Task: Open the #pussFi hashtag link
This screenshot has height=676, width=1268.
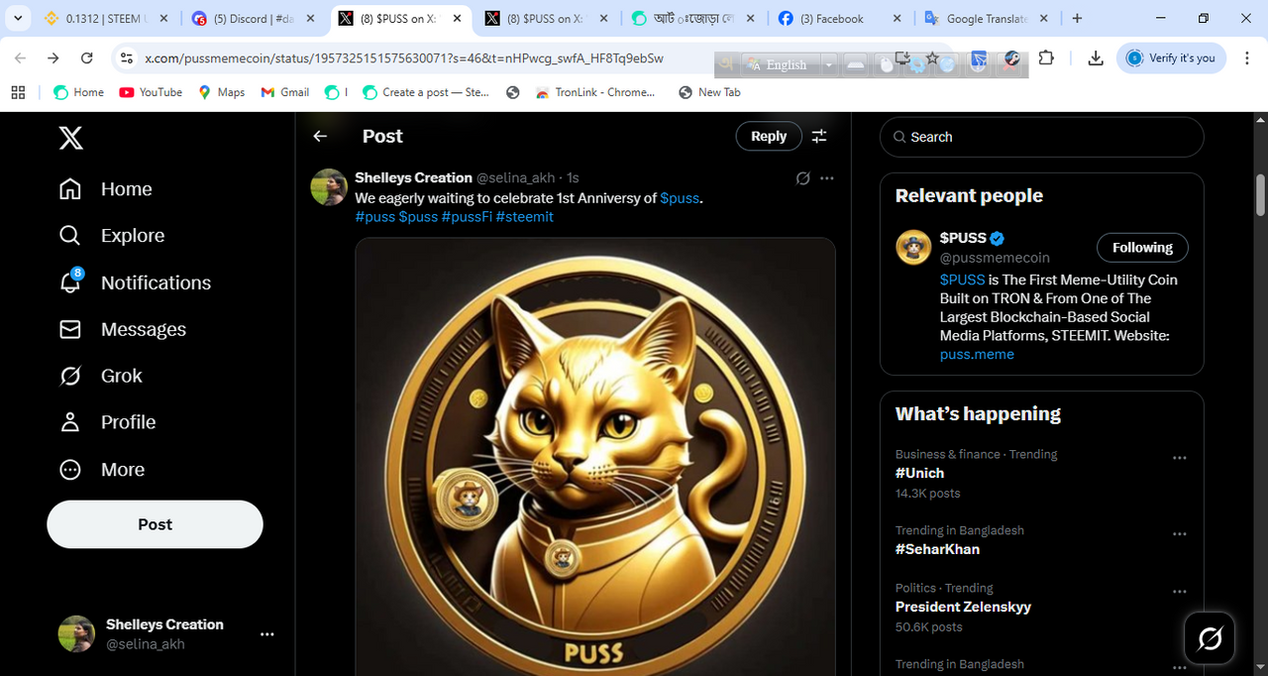Action: 467,217
